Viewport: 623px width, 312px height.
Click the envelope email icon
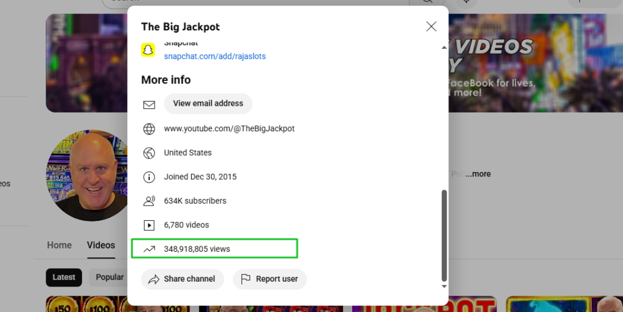(149, 105)
